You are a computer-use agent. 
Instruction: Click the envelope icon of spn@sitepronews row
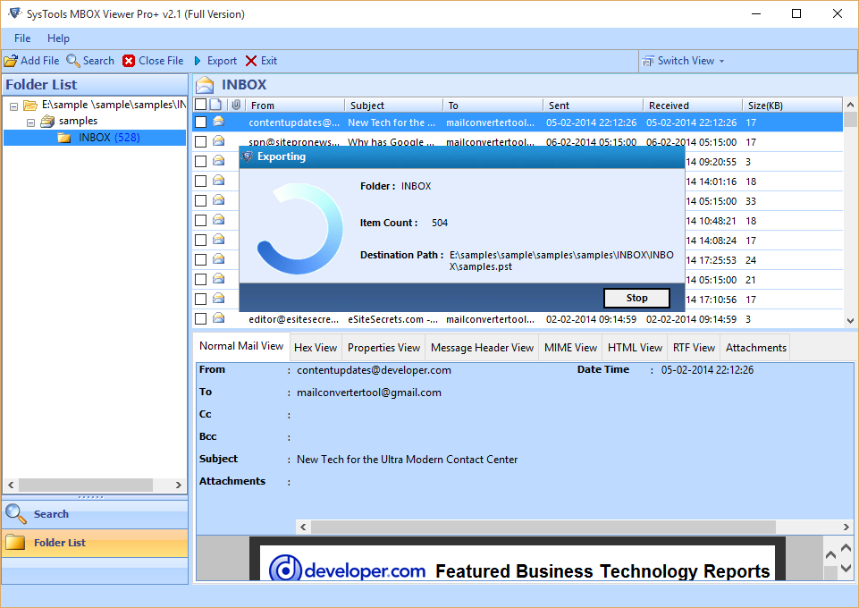[x=219, y=141]
